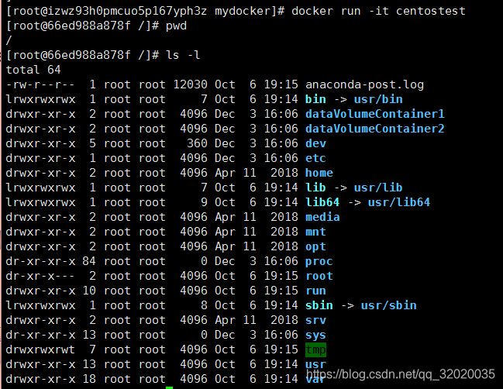Click the 'usr/bin' link target
Viewport: 503px width, 389px height.
378,99
